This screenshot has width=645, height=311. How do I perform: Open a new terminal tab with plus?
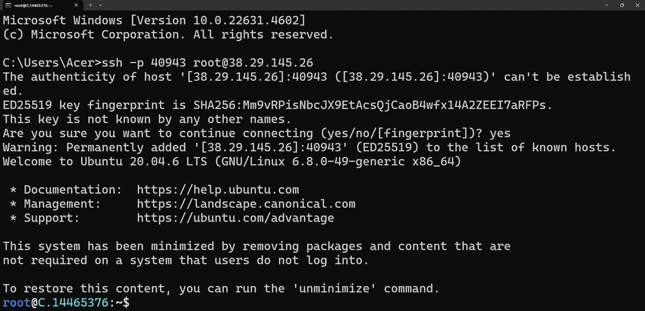pyautogui.click(x=91, y=5)
